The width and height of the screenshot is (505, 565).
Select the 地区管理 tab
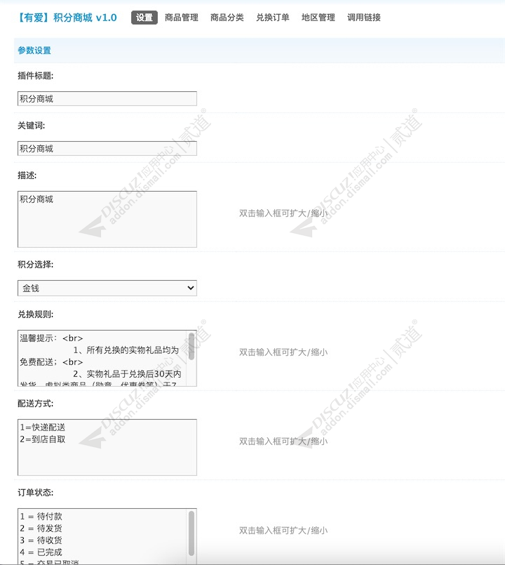click(318, 18)
